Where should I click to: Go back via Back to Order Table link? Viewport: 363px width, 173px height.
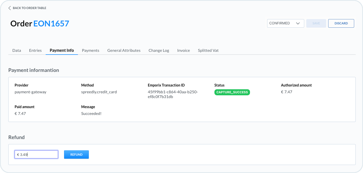(29, 8)
